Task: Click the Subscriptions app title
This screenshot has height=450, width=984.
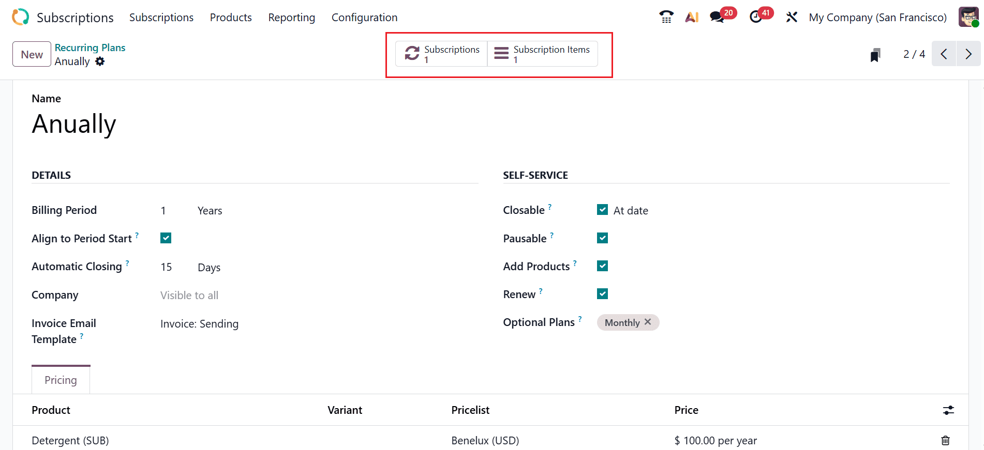Action: point(75,18)
